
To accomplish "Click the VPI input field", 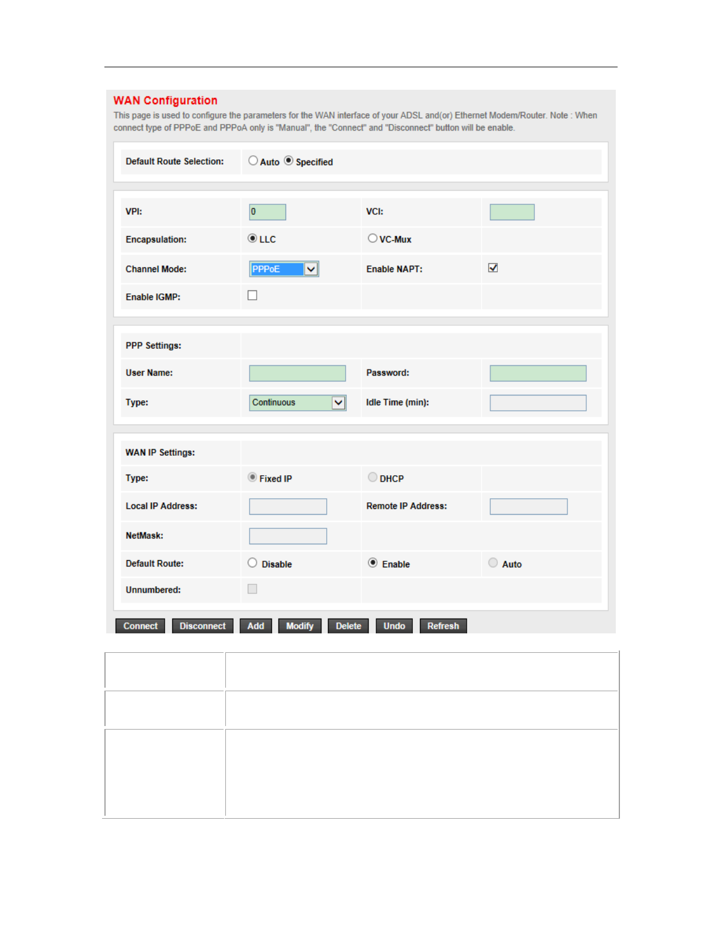I will tap(268, 212).
